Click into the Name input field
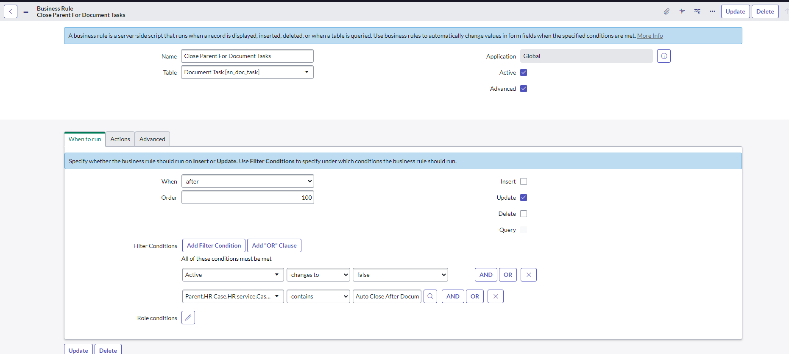Screen dimensions: 789x354 click(x=247, y=56)
